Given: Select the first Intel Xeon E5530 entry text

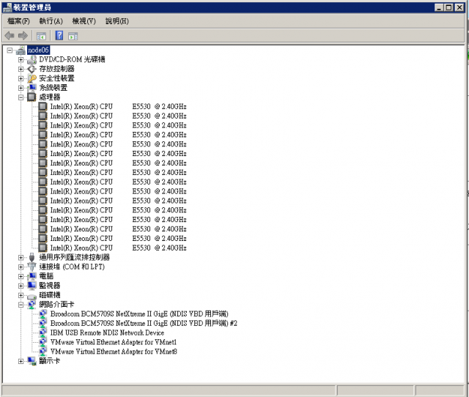Looking at the screenshot, I should (x=119, y=106).
